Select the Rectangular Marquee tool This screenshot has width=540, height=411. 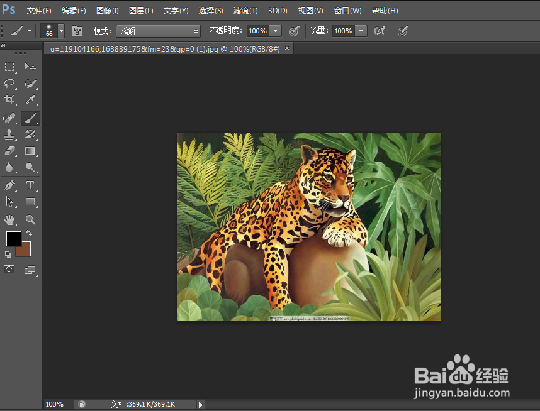[9, 67]
